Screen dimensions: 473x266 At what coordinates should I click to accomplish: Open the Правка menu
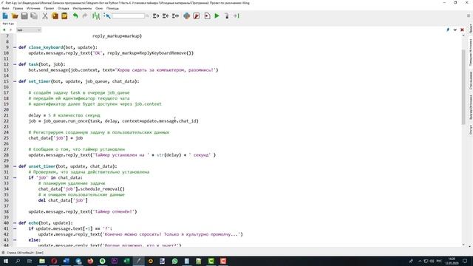point(18,8)
